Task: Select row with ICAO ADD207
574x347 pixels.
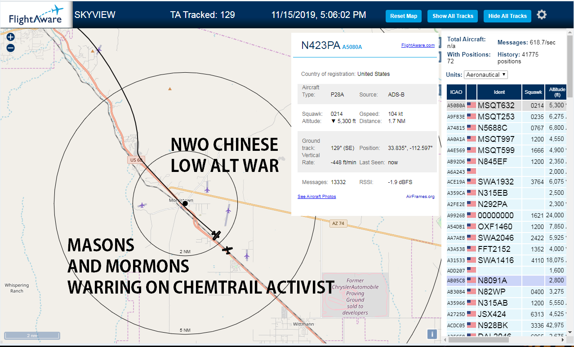Action: (507, 270)
